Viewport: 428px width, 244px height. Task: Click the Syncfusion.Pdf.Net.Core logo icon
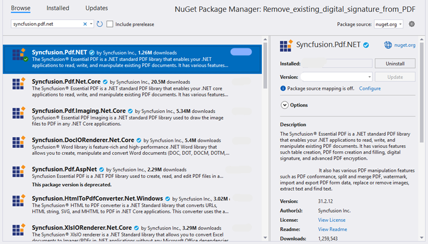19,84
